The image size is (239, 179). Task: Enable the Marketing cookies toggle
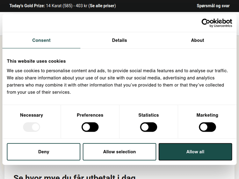click(x=207, y=127)
